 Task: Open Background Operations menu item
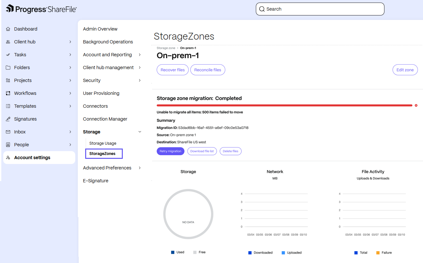(108, 42)
